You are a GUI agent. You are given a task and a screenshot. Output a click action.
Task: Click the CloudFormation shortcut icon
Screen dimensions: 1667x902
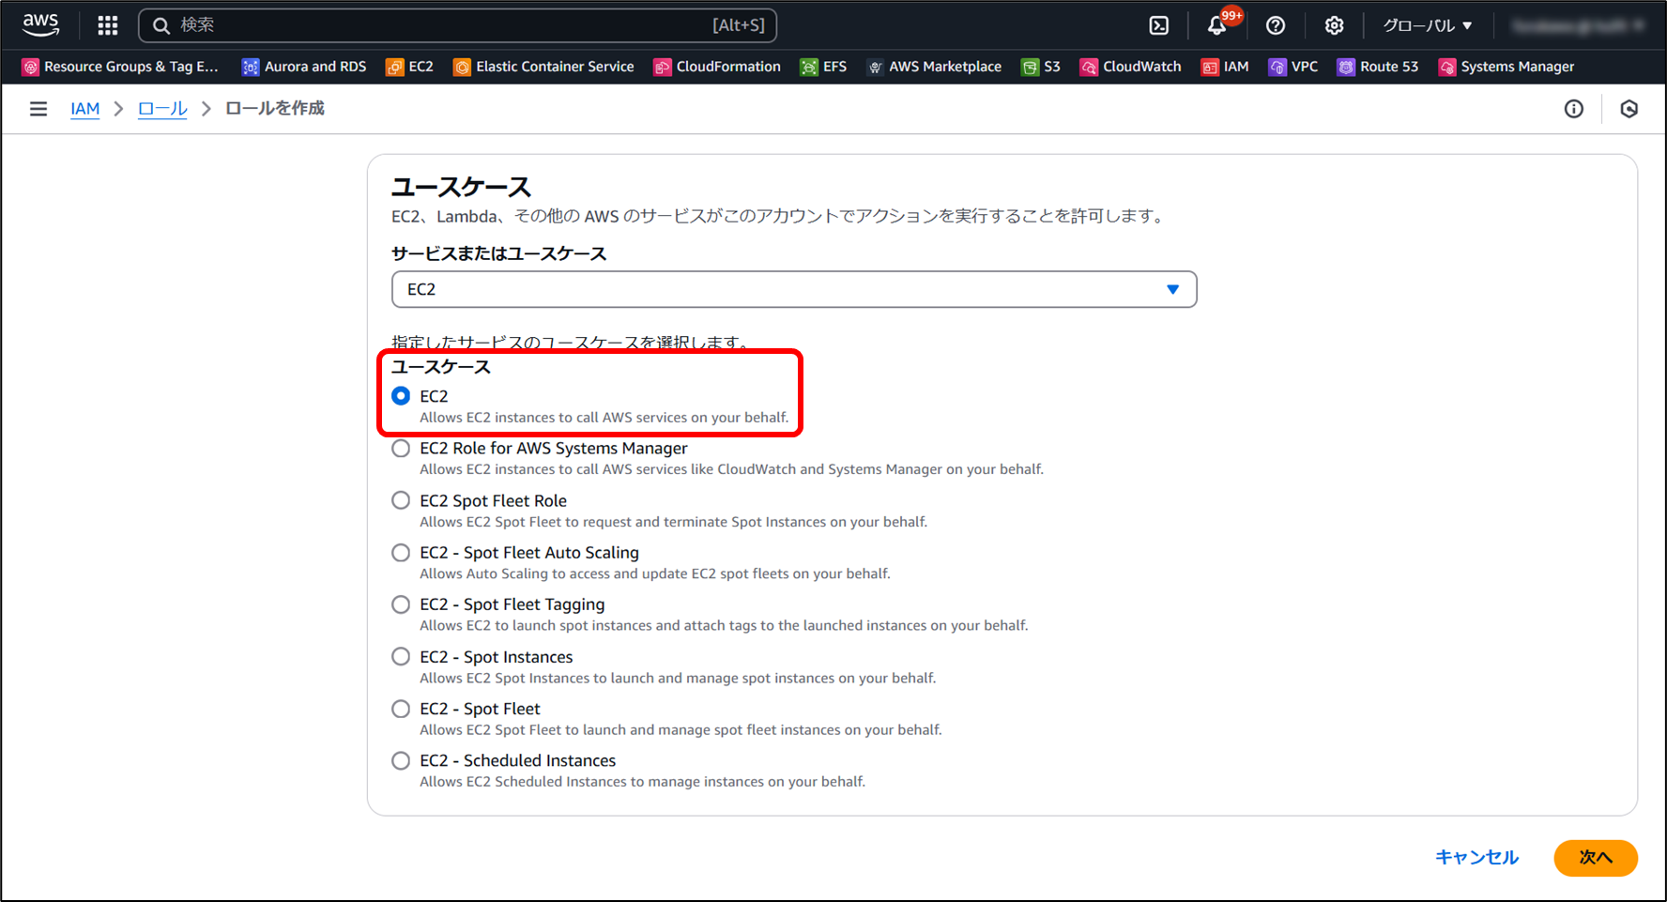click(x=663, y=67)
